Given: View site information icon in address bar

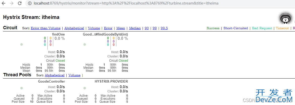Looking at the screenshot, I should coord(30,3).
